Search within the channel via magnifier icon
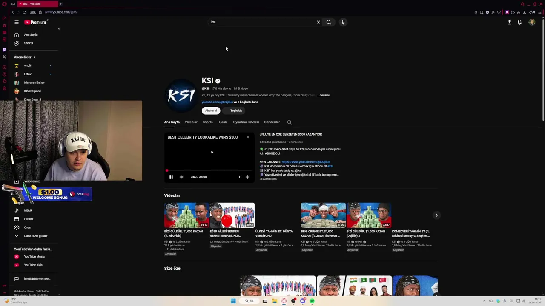Viewport: 545px width, 306px height. pos(289,122)
